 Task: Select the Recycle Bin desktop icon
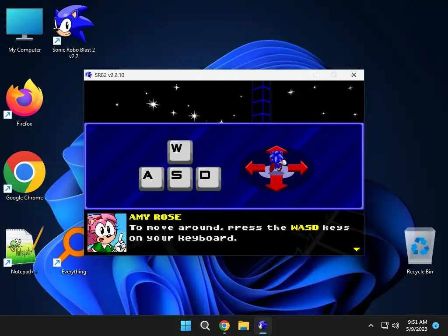pos(420,251)
